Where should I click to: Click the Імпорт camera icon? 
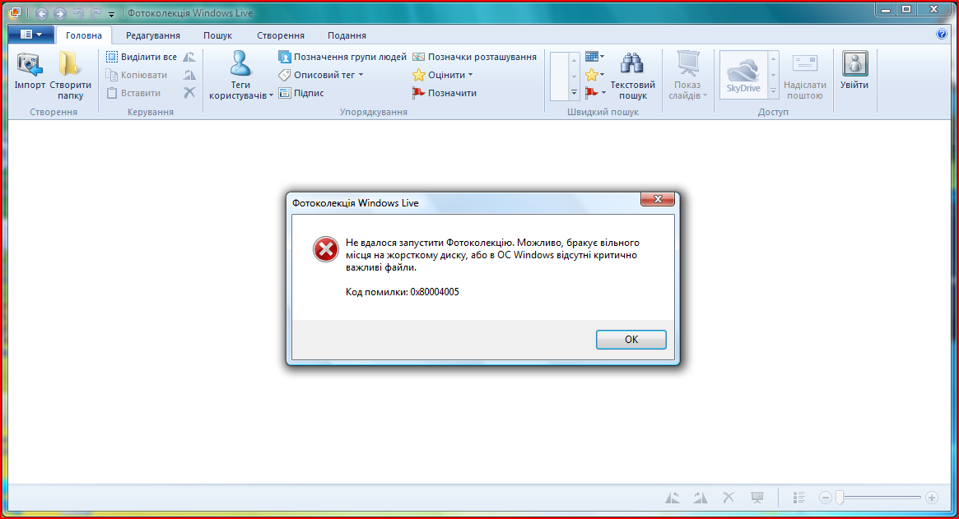pyautogui.click(x=30, y=64)
